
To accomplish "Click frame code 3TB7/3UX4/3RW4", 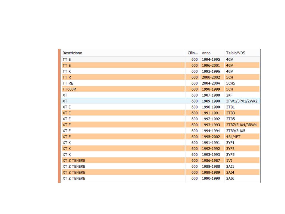I will click(241, 125).
